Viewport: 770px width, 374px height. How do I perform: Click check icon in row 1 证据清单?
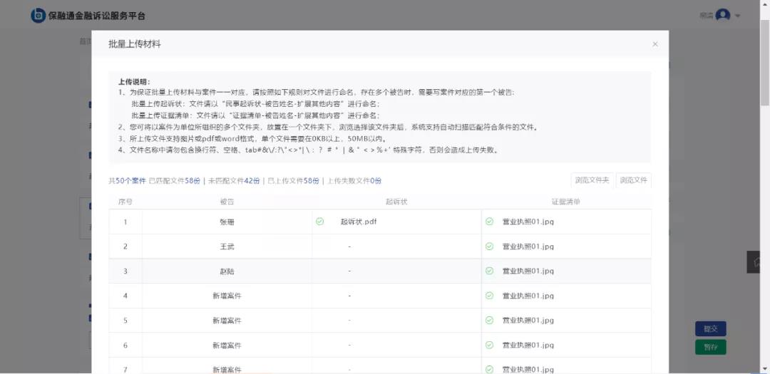489,222
